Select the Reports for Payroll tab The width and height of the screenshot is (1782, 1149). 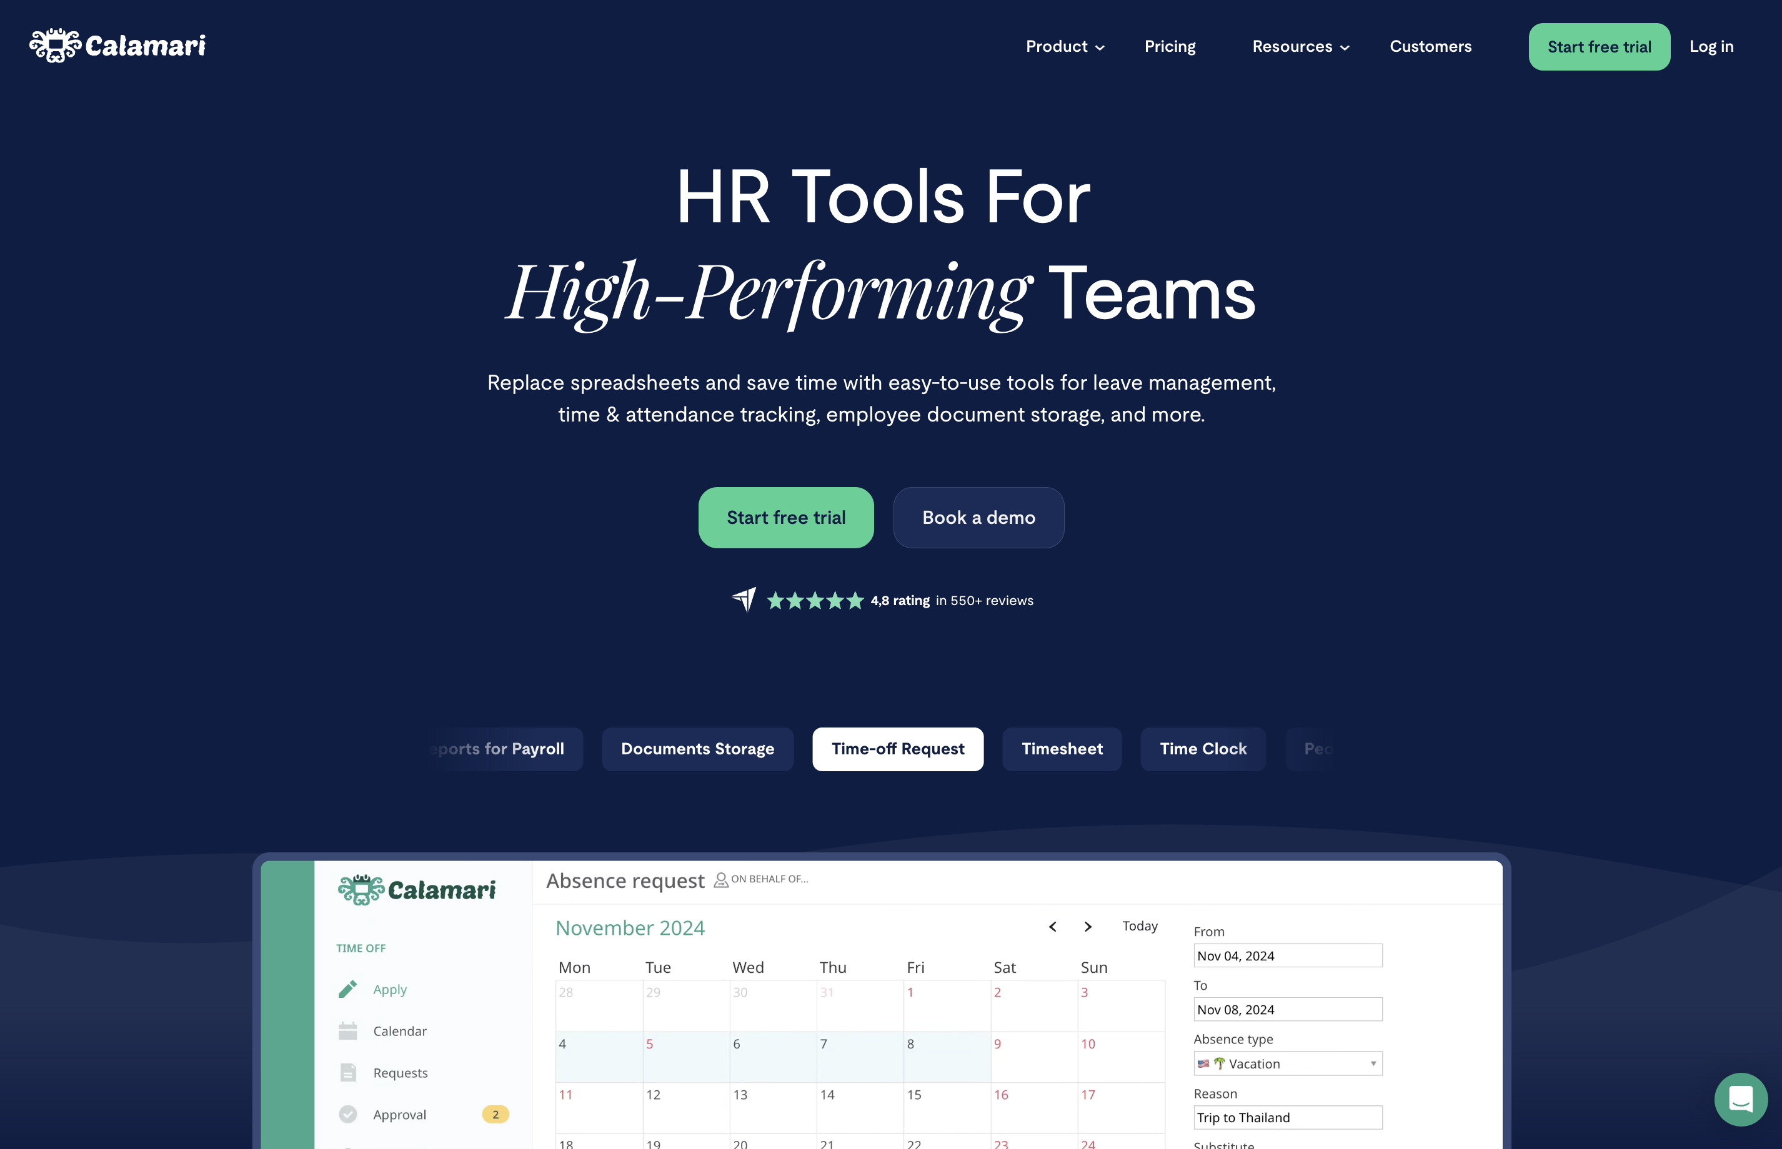(506, 748)
